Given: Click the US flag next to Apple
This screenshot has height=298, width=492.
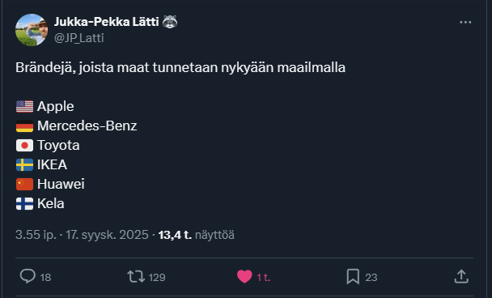Looking at the screenshot, I should [25, 106].
